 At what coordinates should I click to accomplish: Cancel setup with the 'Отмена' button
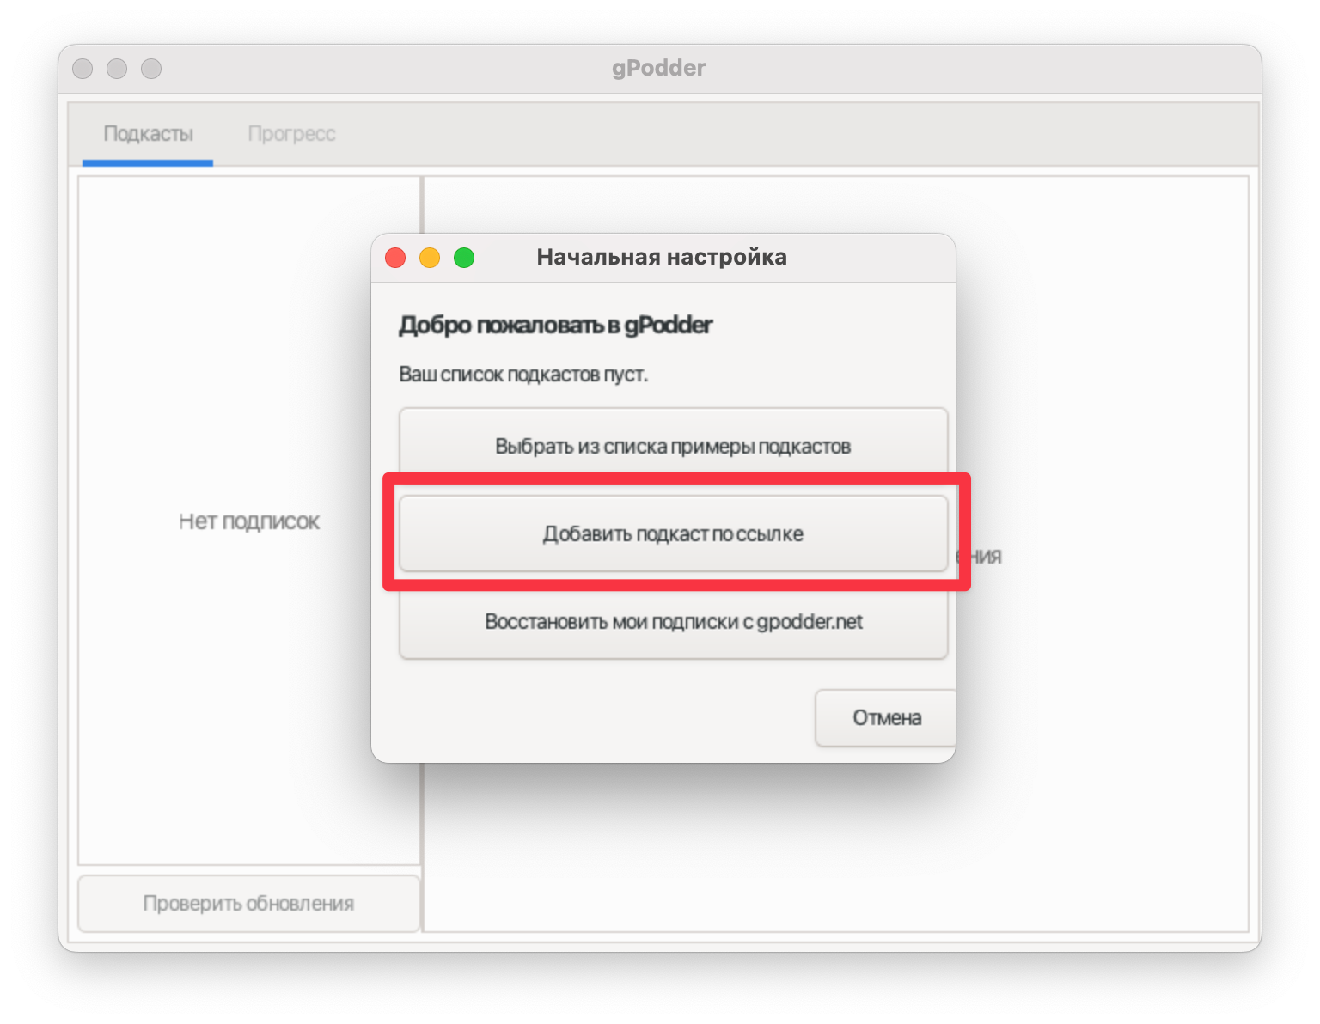tap(886, 717)
